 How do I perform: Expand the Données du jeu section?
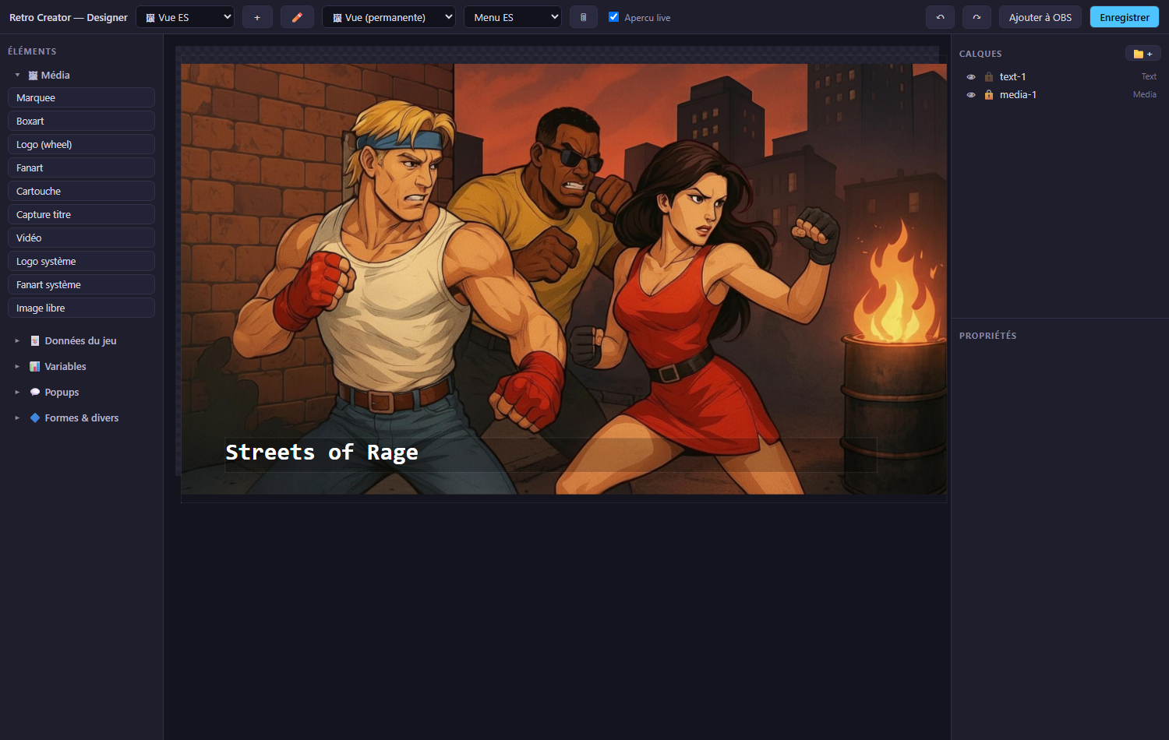pos(17,340)
